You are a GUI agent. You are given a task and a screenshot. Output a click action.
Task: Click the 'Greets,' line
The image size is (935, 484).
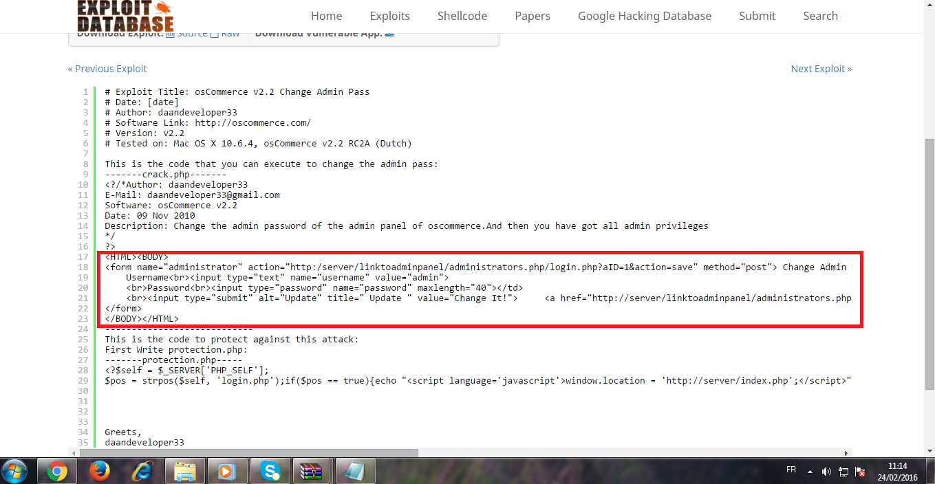tap(123, 432)
